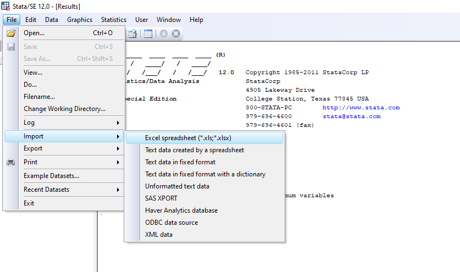This screenshot has width=460, height=272.
Task: Select Text data in fixed format
Action: click(204, 162)
